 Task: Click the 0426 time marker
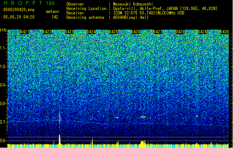[136, 32]
